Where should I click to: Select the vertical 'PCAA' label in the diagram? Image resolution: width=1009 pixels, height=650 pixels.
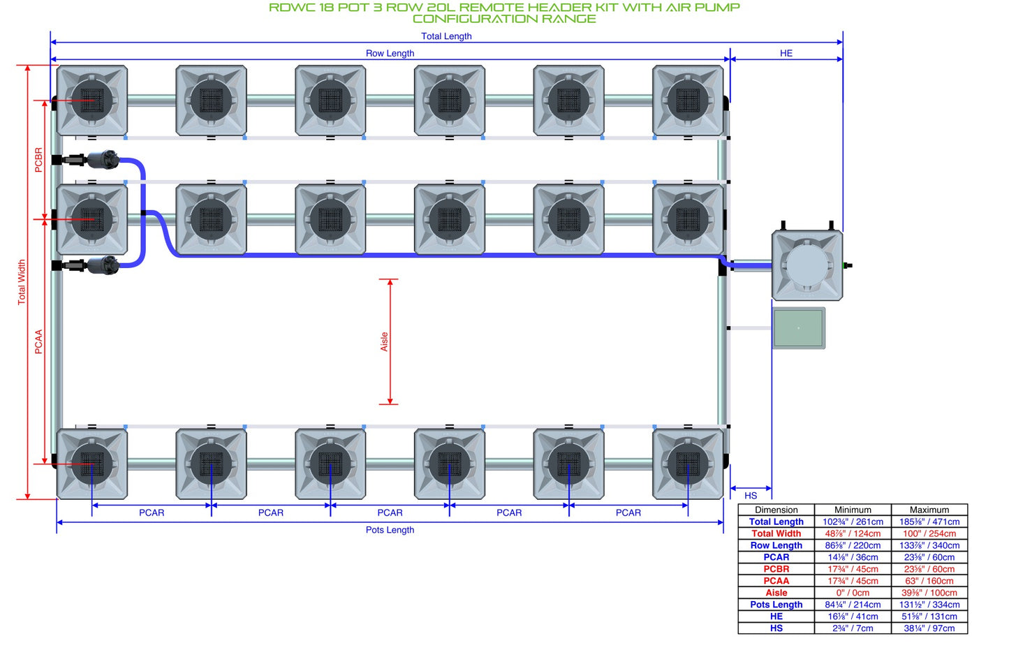point(39,341)
